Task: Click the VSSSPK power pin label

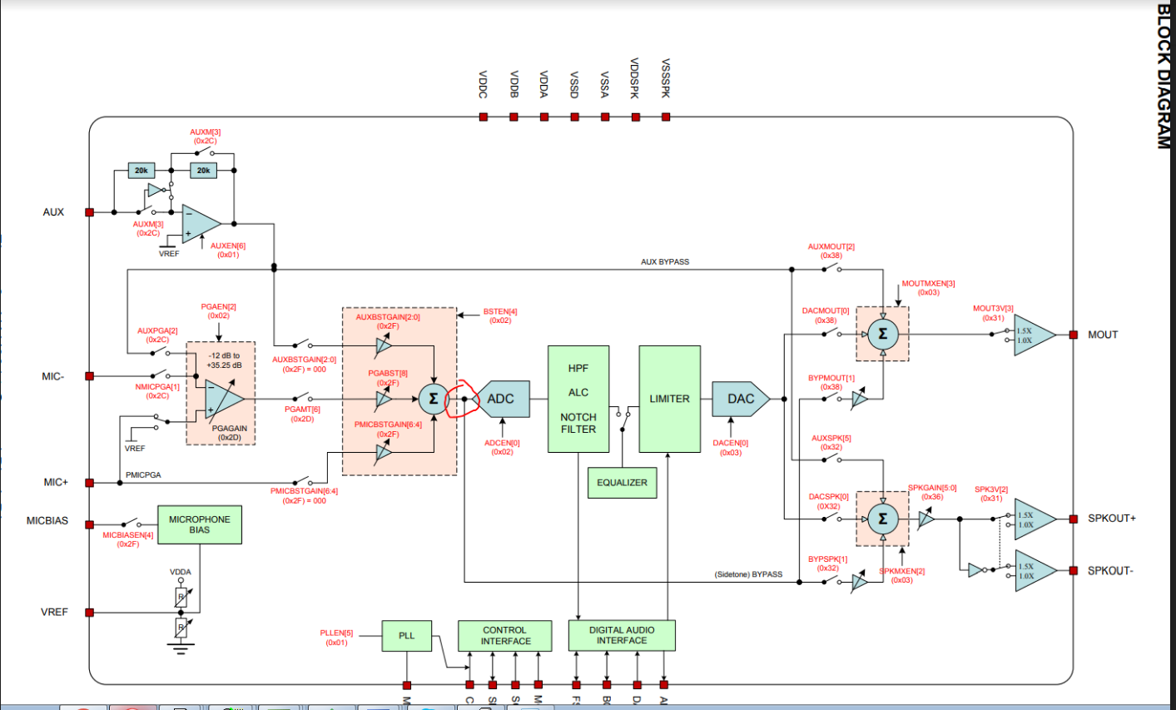Action: click(x=666, y=78)
